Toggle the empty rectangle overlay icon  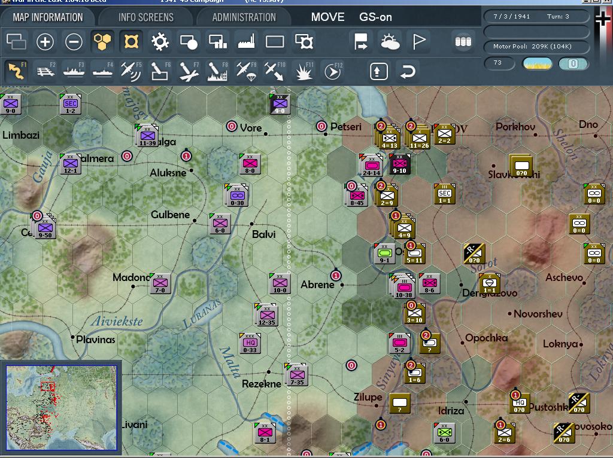[275, 41]
